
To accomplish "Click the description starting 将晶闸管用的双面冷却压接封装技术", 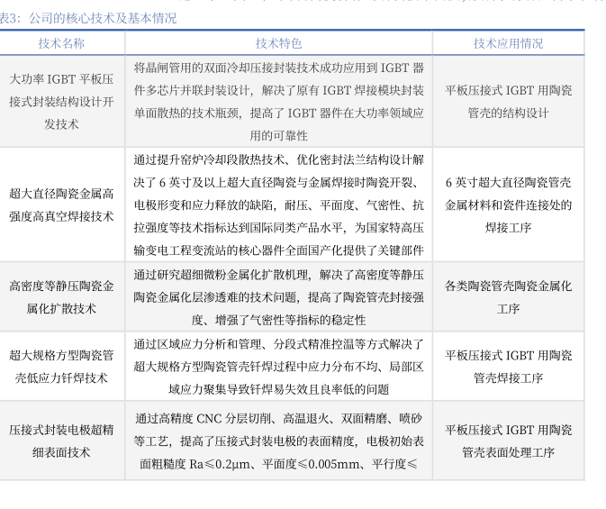I will tap(278, 101).
